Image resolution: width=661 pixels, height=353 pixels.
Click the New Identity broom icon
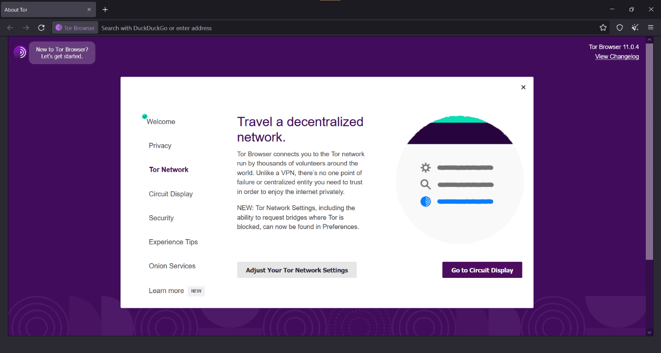click(635, 28)
